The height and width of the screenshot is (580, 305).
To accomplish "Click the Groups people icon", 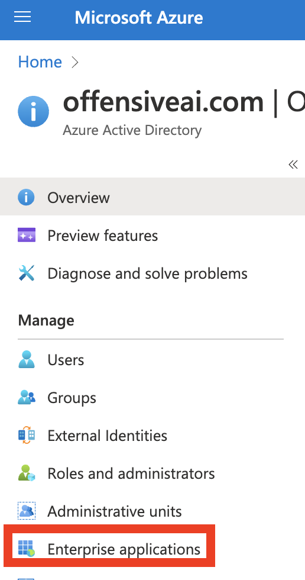I will point(27,397).
